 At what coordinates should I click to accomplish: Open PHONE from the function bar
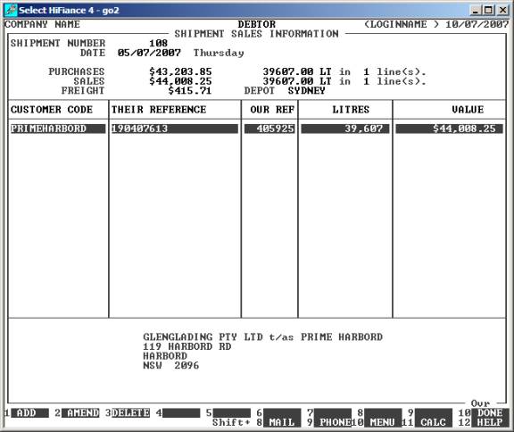pos(332,422)
